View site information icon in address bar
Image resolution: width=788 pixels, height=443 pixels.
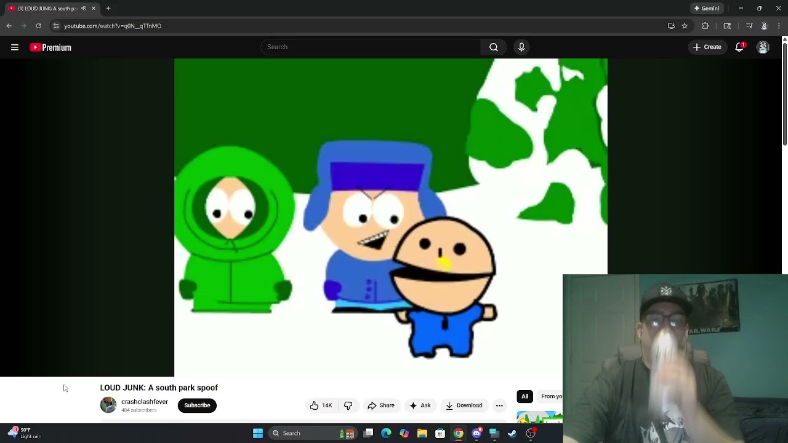click(56, 26)
